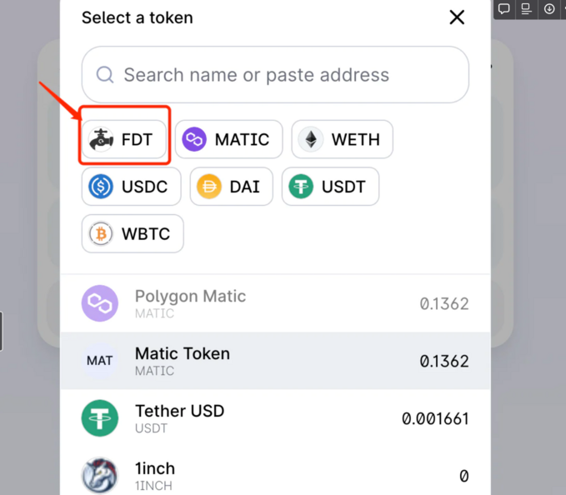Screen dimensions: 566x495
Task: Click the green Tether USD logo
Action: (100, 418)
